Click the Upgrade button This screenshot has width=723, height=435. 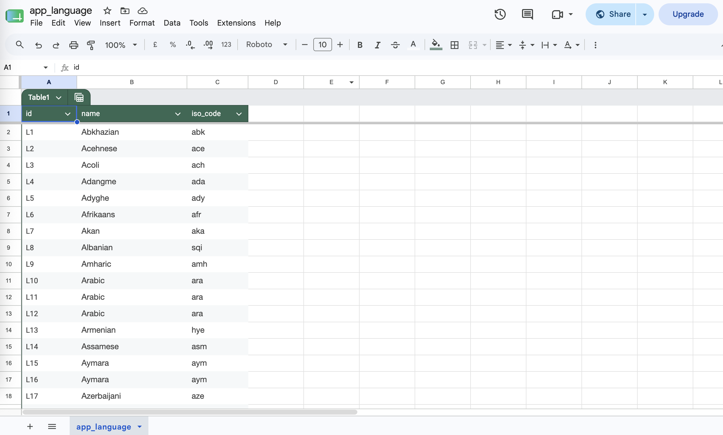688,14
